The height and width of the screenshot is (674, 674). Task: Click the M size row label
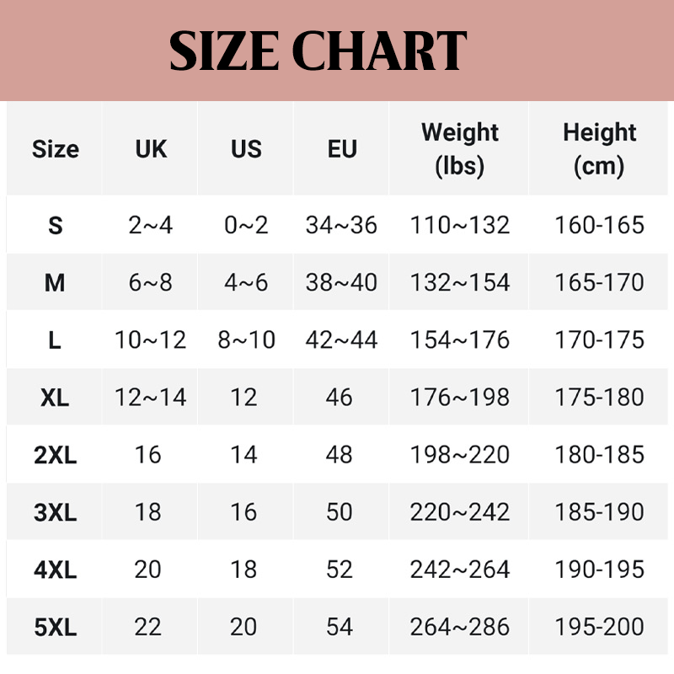point(55,283)
